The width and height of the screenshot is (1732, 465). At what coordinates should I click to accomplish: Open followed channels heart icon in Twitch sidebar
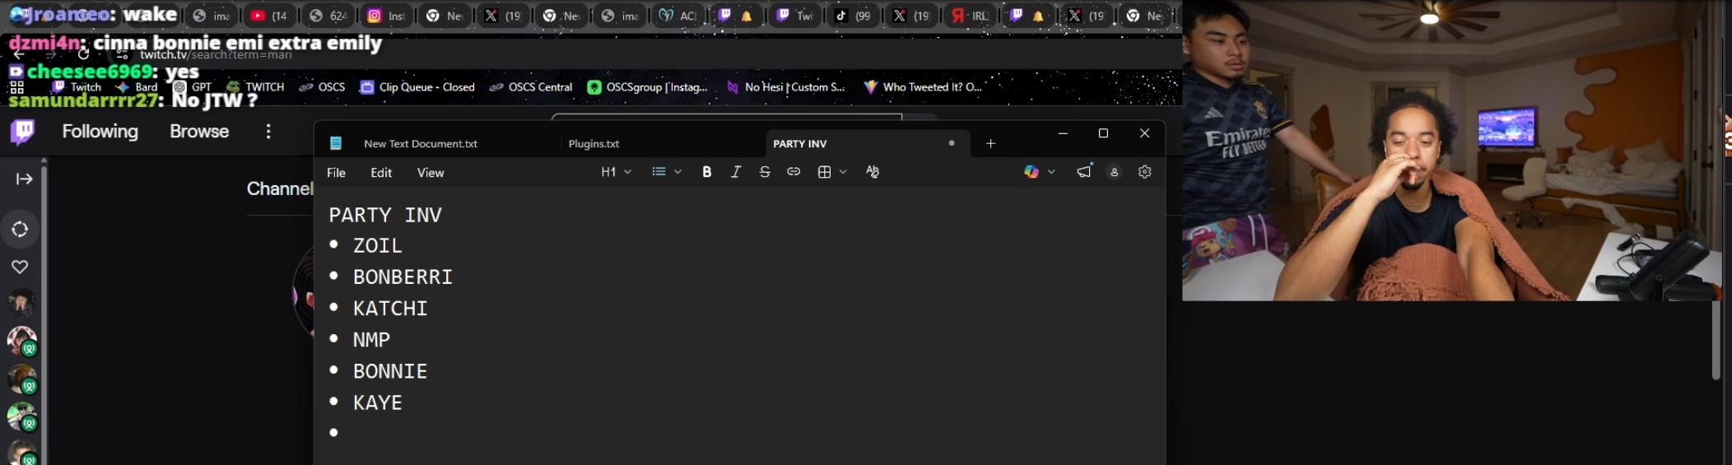(x=20, y=267)
